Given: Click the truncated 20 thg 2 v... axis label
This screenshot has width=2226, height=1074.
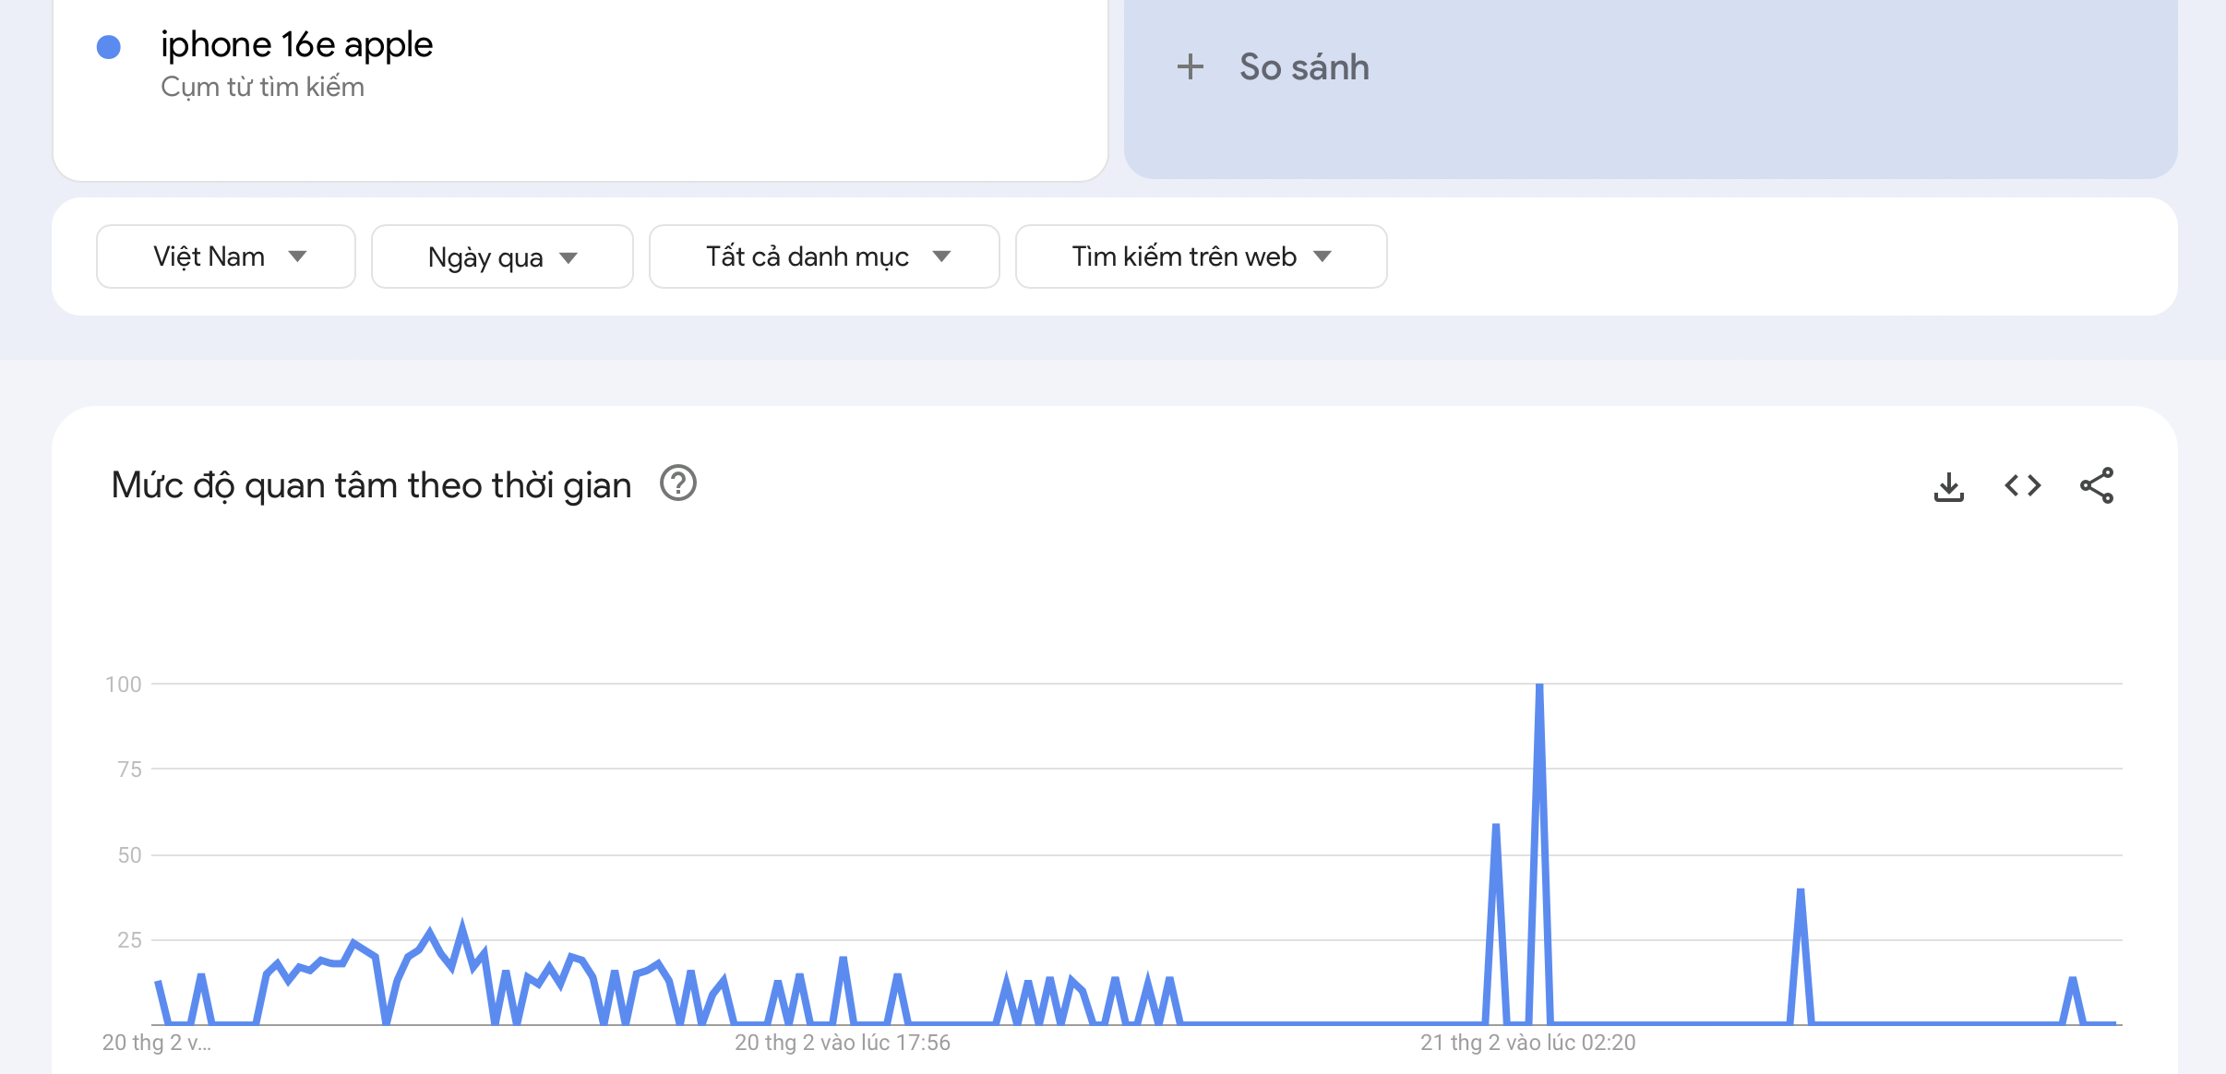Looking at the screenshot, I should pos(157,1043).
